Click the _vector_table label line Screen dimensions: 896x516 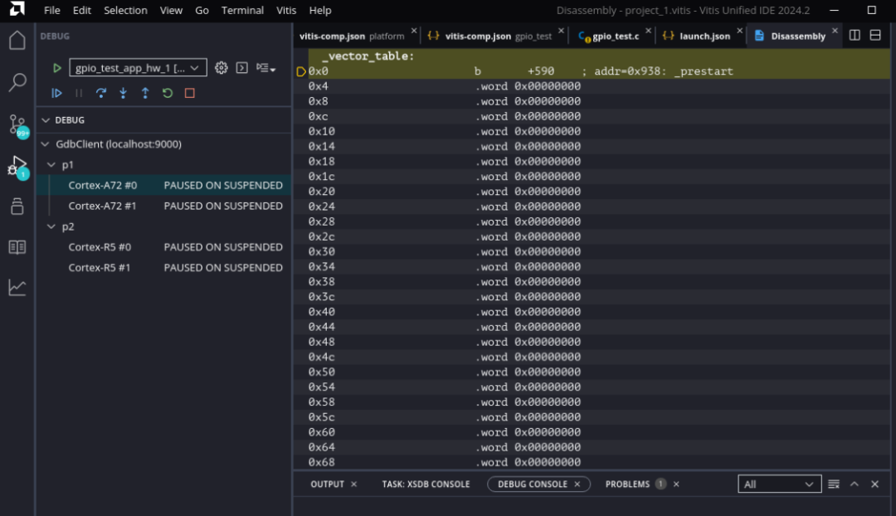pyautogui.click(x=599, y=56)
